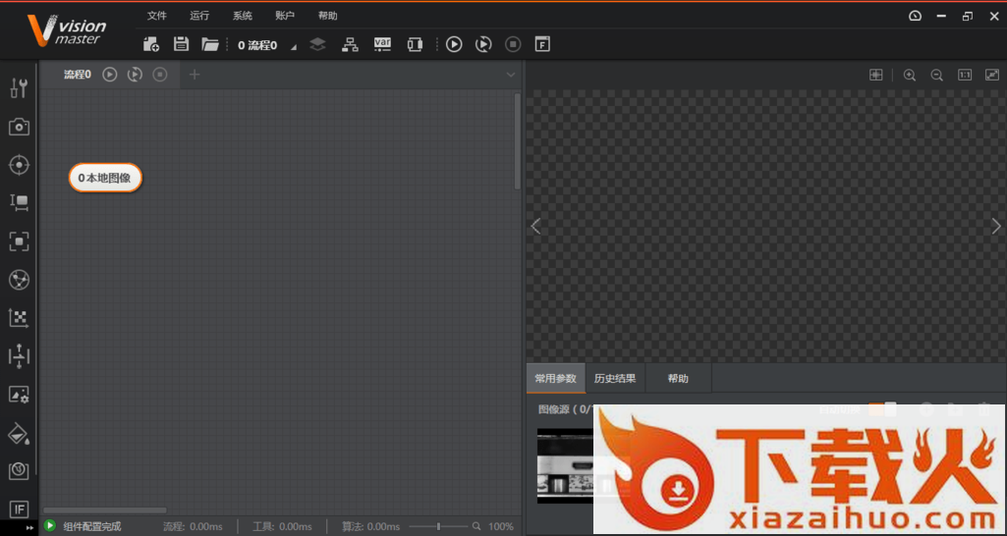1007x536 pixels.
Task: Select the 0本地图像 node
Action: (x=105, y=178)
